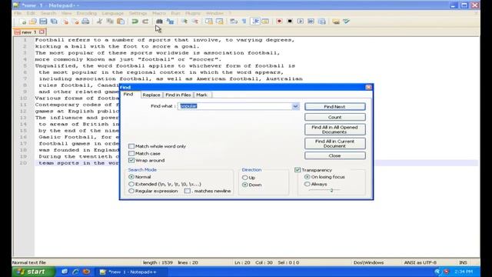This screenshot has height=277, width=492.
Task: Toggle the Word Wrap toolbar icon
Action: point(234,22)
